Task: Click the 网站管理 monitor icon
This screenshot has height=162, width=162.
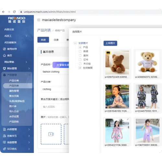Action: pos(5,68)
